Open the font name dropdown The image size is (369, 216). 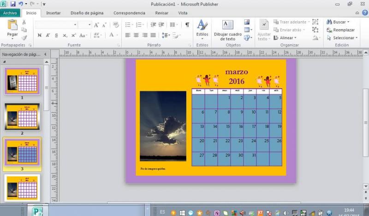click(75, 25)
